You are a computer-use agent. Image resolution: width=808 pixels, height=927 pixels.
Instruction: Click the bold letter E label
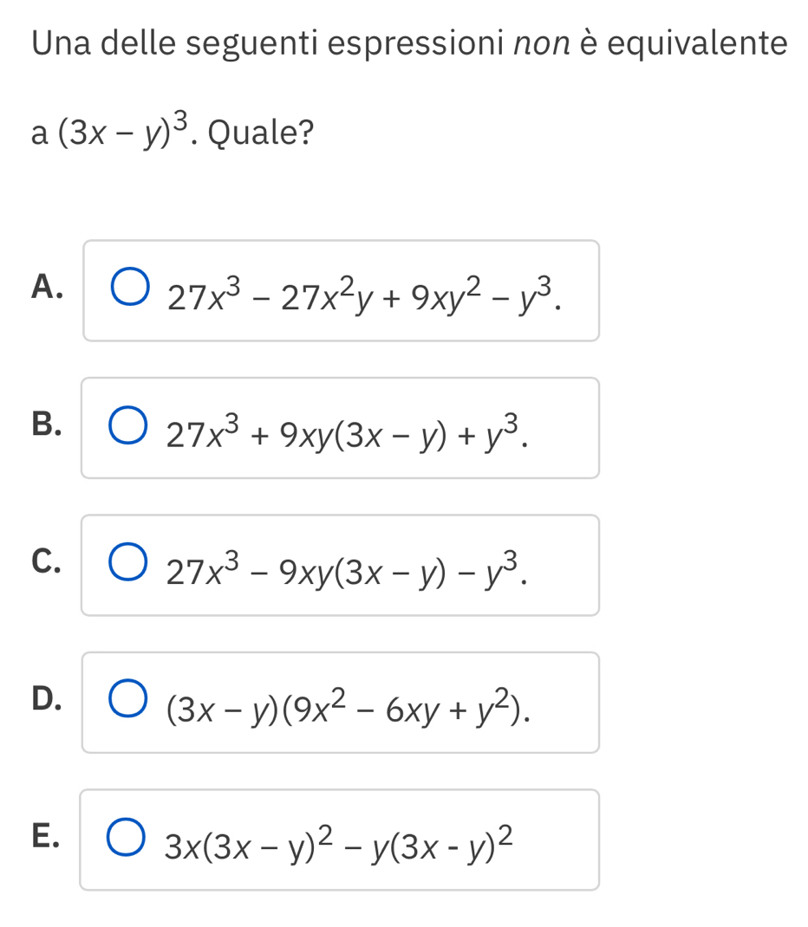(46, 834)
